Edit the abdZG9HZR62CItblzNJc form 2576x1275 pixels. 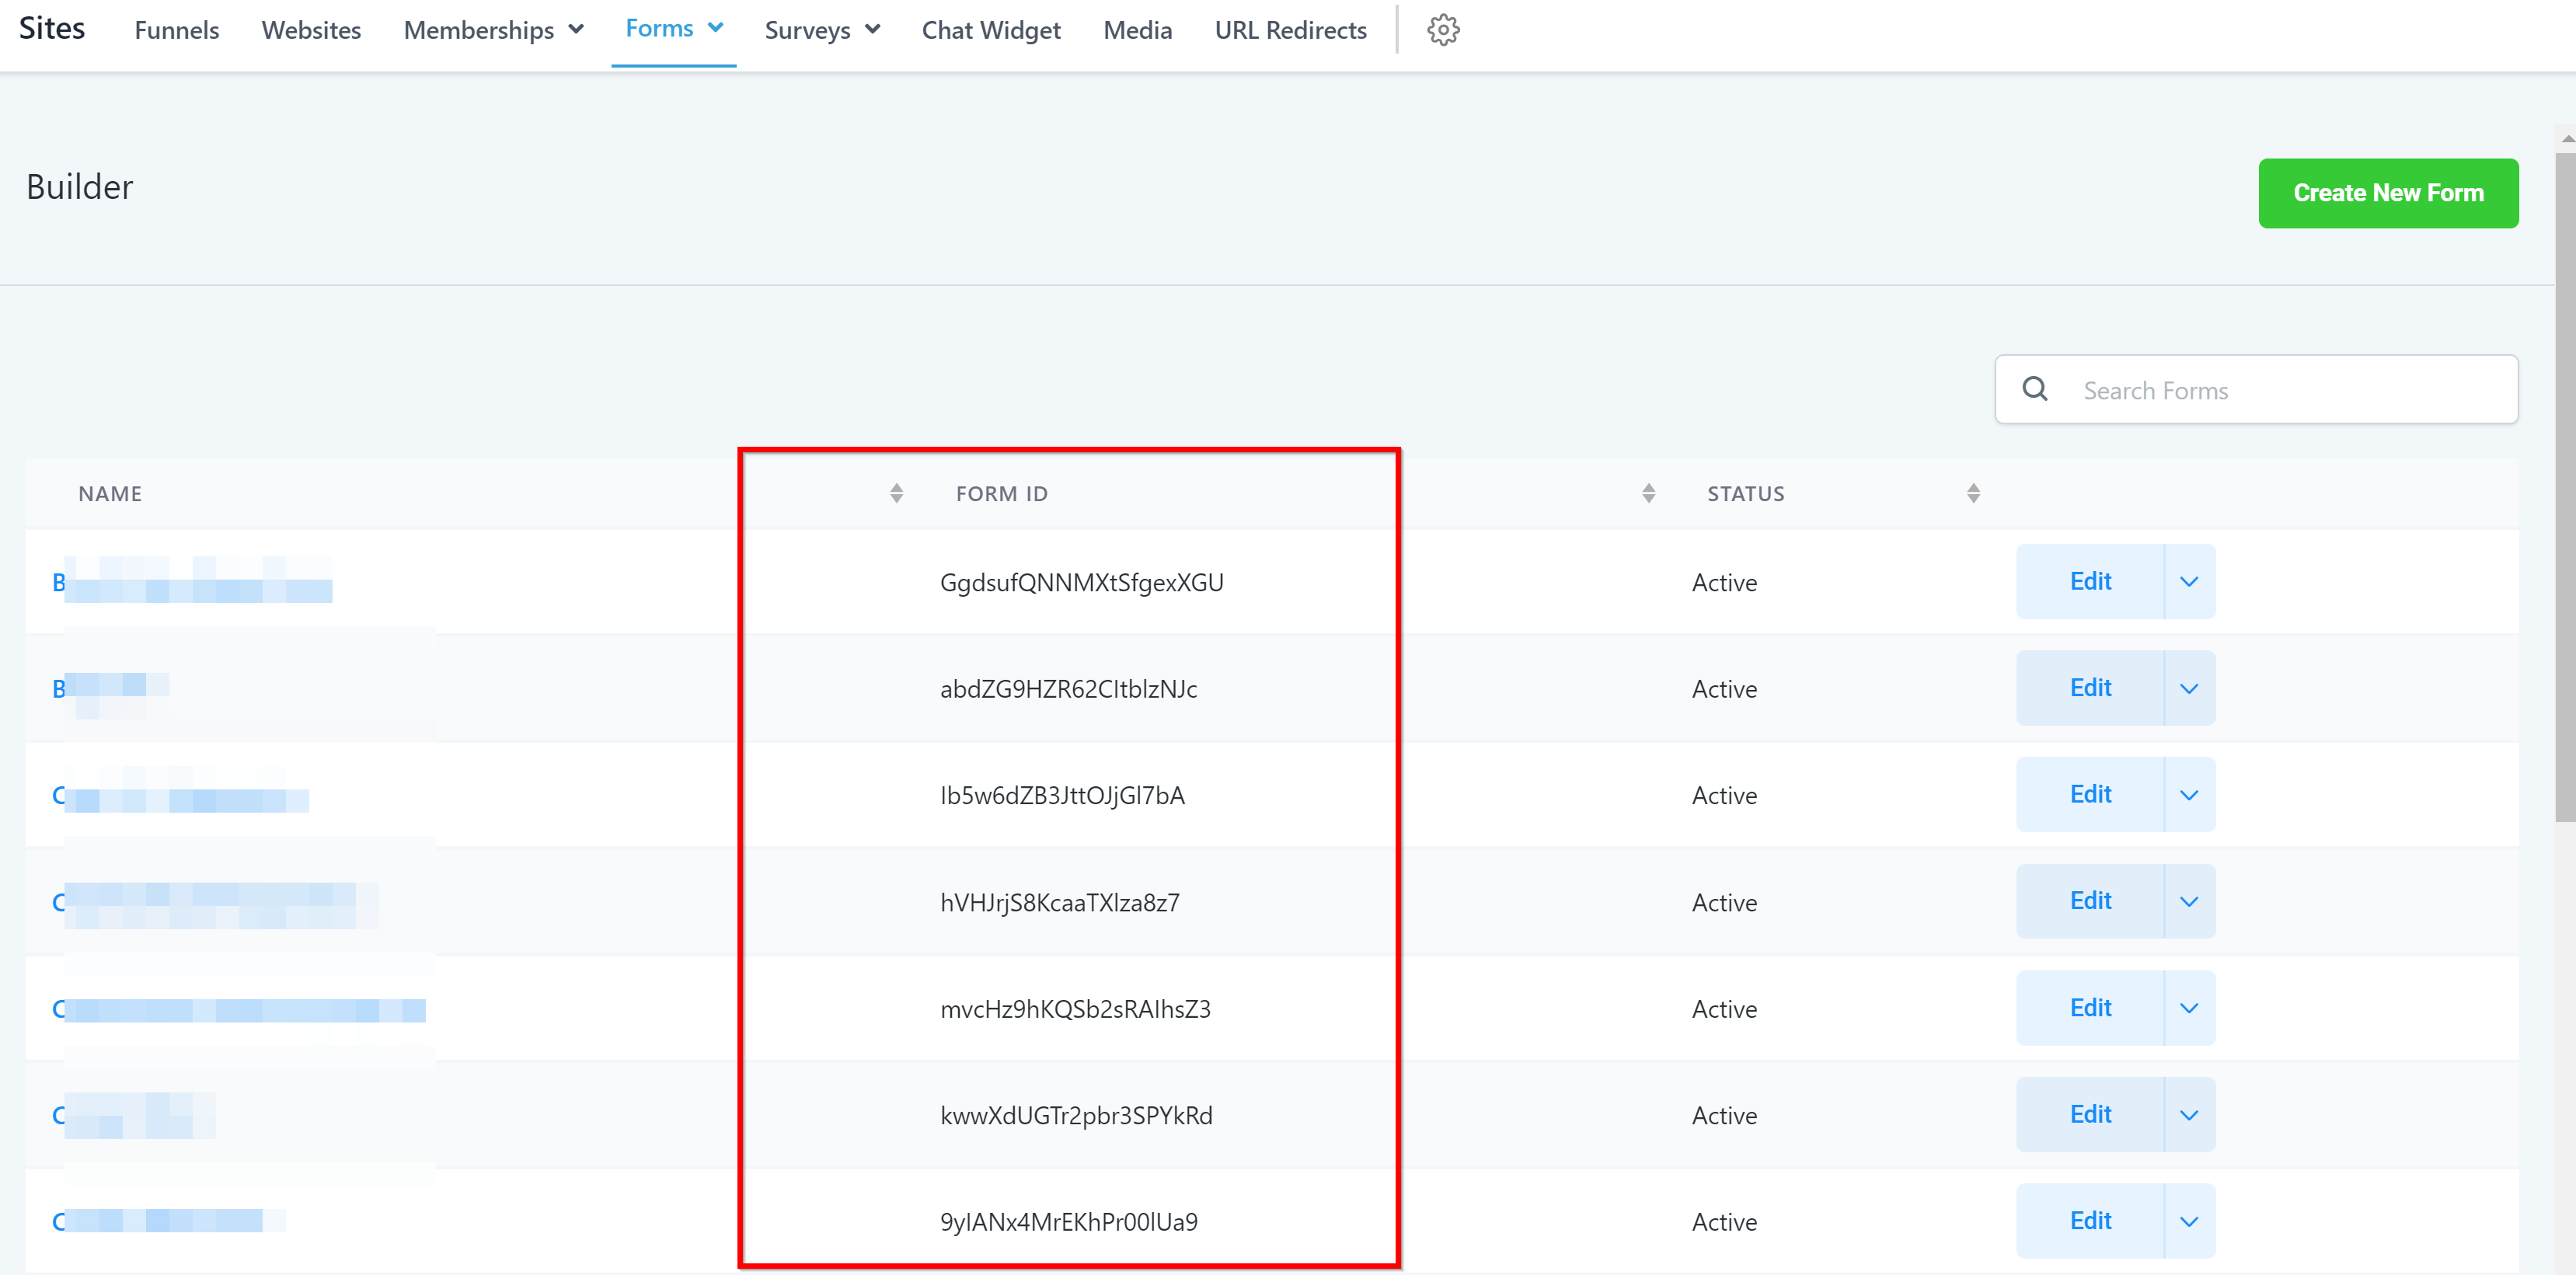[x=2089, y=688]
